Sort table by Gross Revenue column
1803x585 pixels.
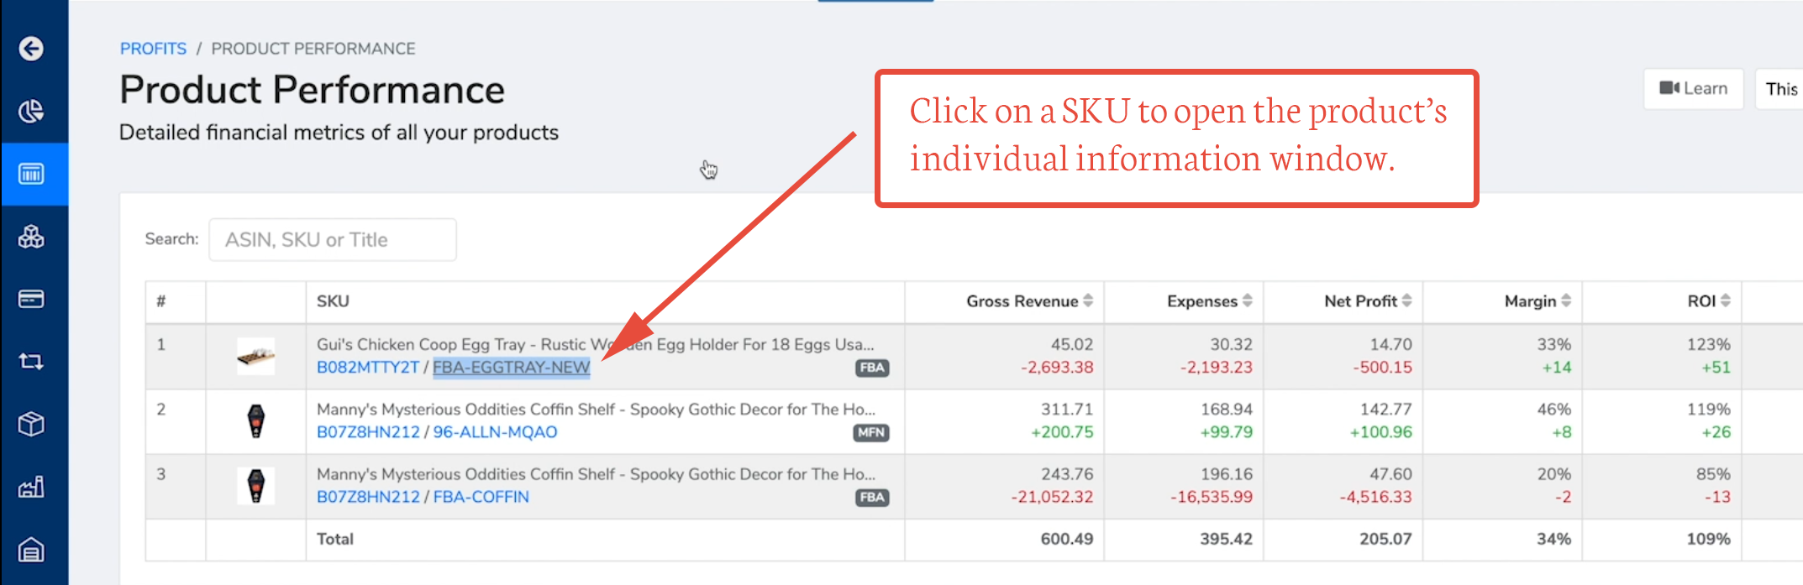pyautogui.click(x=1028, y=301)
